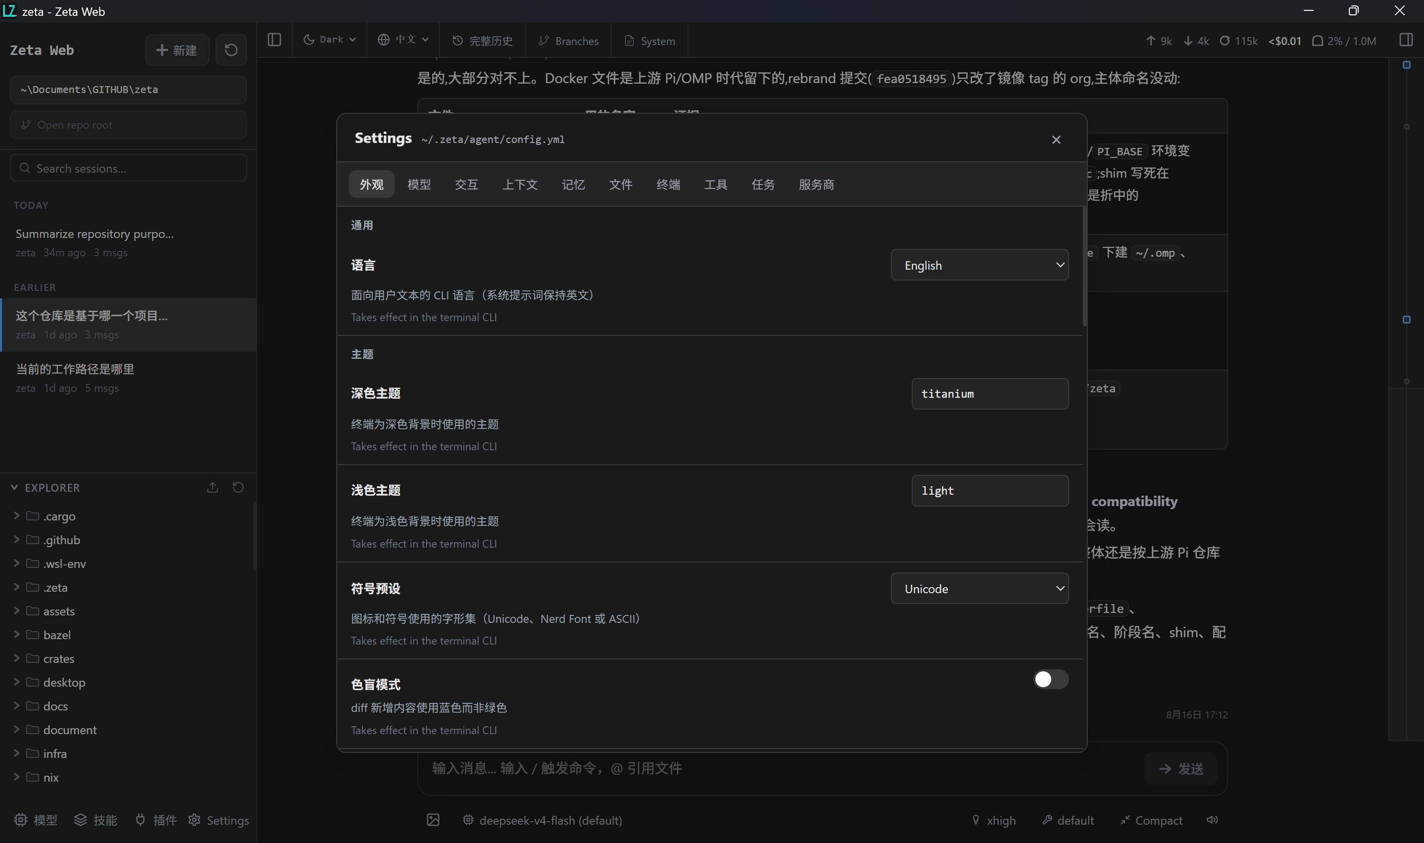The width and height of the screenshot is (1424, 843).
Task: Switch to the 交互 tab
Action: (467, 184)
